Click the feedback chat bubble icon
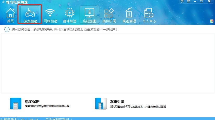The image size is (215, 120). [182, 1]
